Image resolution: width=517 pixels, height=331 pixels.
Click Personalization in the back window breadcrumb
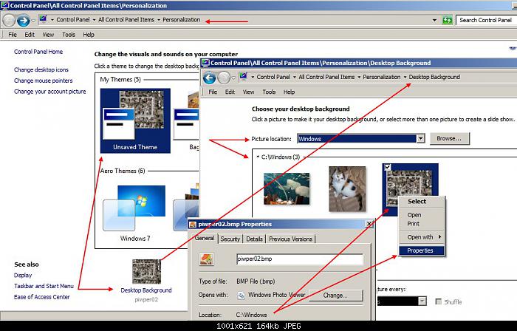point(182,20)
